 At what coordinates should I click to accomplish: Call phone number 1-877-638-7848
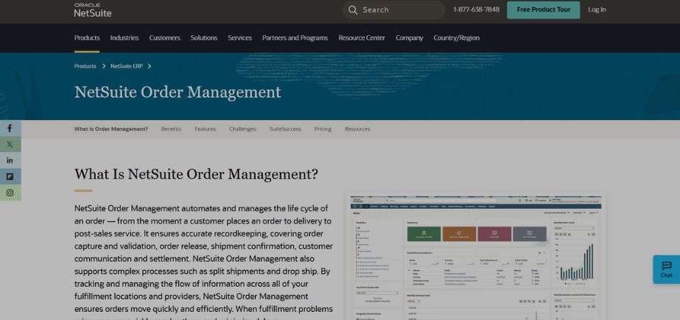point(476,10)
